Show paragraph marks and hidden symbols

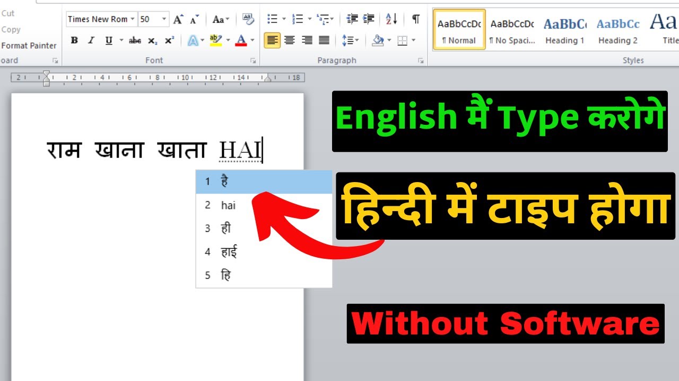(x=415, y=19)
